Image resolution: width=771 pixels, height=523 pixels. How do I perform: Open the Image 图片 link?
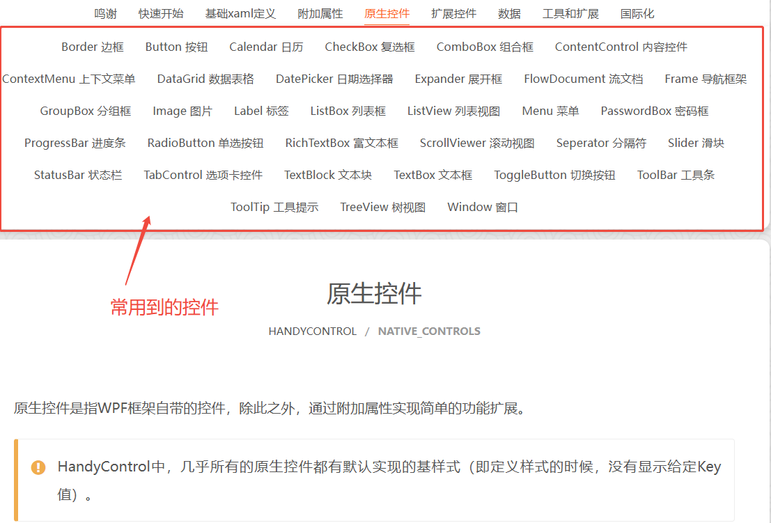[x=182, y=111]
